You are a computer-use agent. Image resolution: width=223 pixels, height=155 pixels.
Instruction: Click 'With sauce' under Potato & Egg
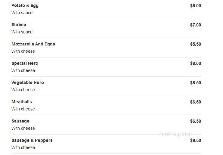pyautogui.click(x=22, y=13)
